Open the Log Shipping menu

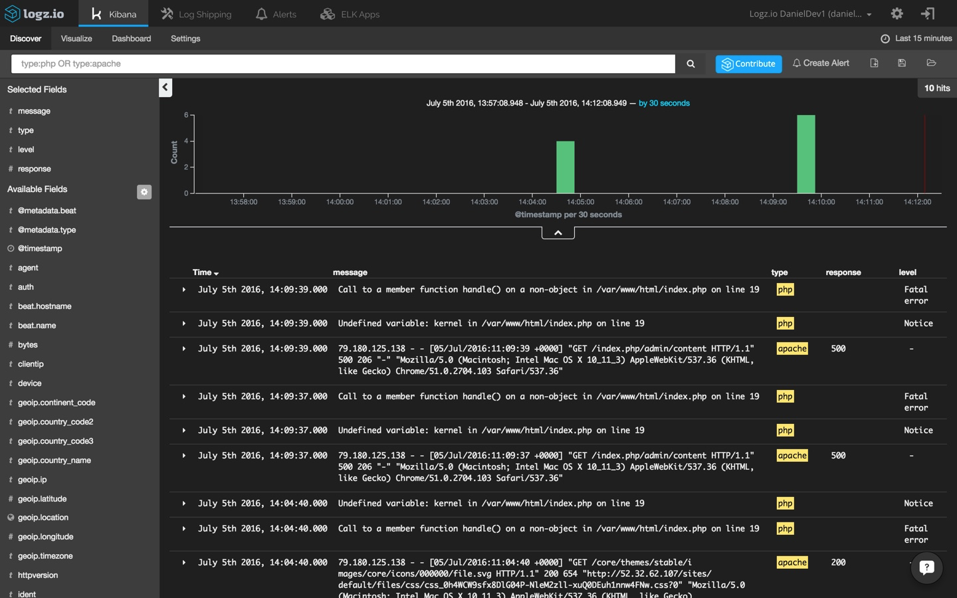coord(196,14)
